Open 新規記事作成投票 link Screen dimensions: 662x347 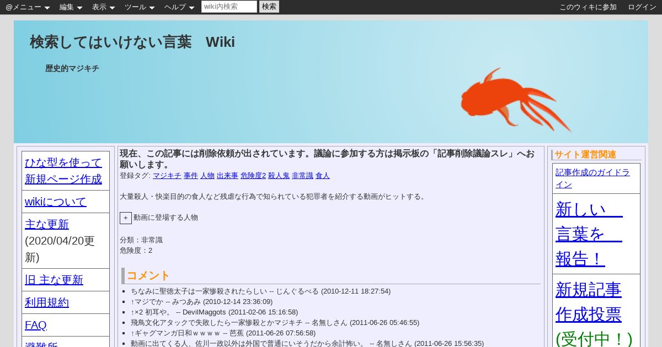tap(589, 302)
